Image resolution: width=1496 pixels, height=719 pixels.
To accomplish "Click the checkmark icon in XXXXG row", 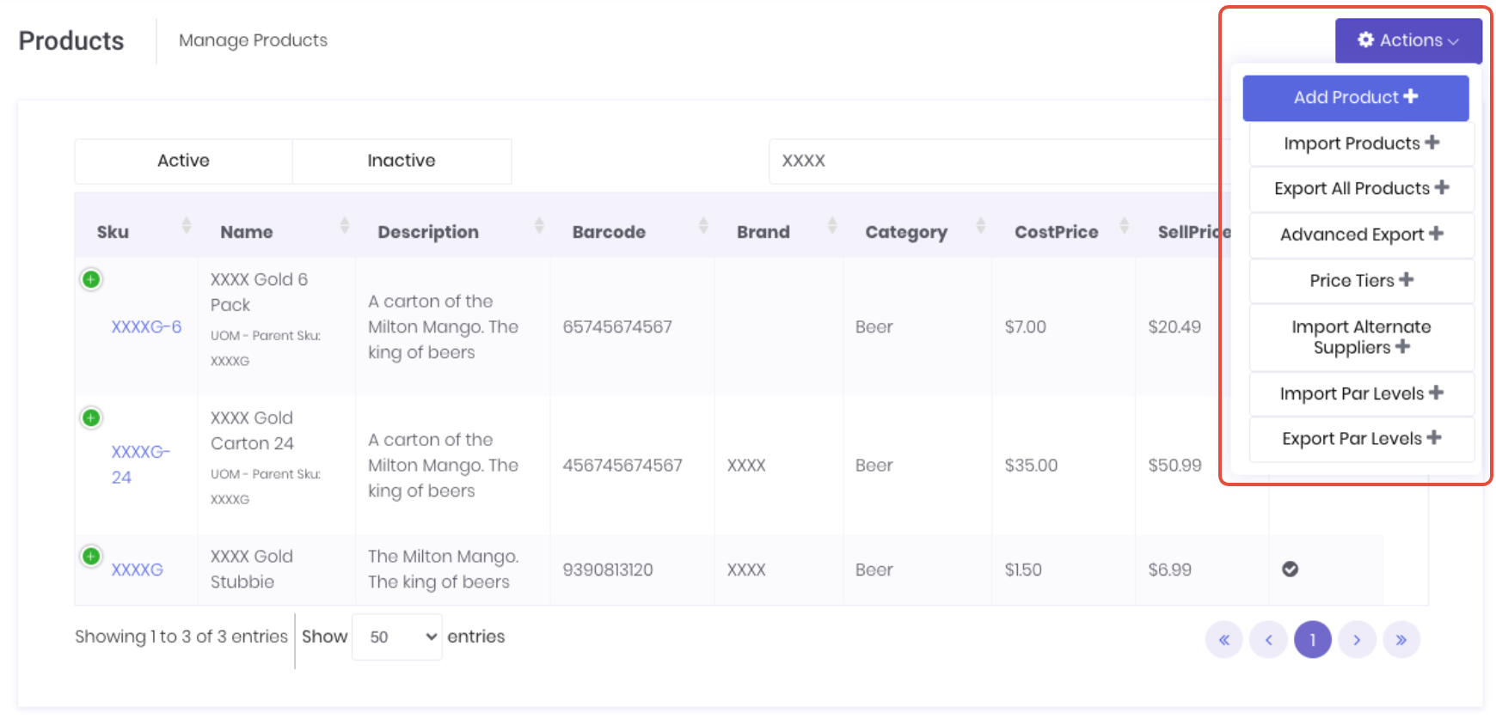I will point(1290,569).
